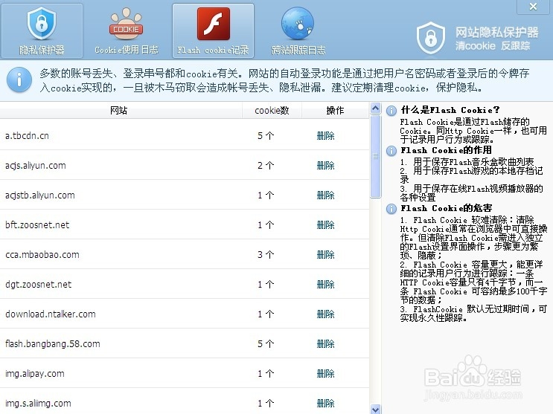Delete cookies for dgt.zoosnet.net
The width and height of the screenshot is (553, 414).
325,285
